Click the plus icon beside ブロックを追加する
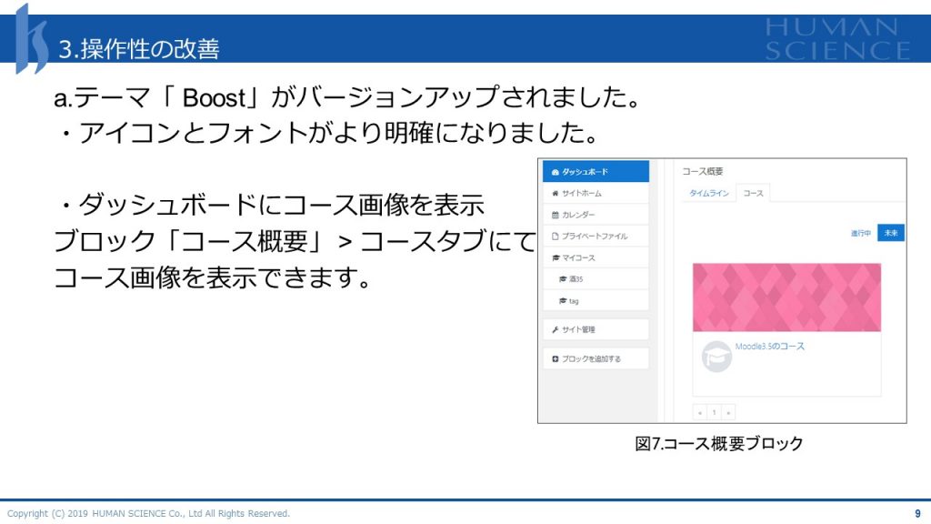The height and width of the screenshot is (524, 931). (x=556, y=358)
